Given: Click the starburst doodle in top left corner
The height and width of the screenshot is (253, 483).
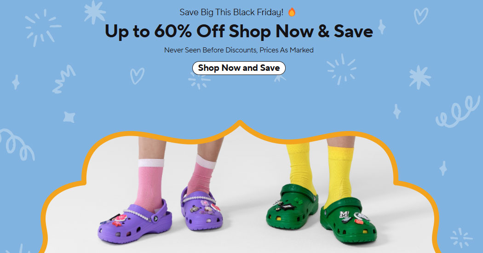Looking at the screenshot, I should [43, 27].
